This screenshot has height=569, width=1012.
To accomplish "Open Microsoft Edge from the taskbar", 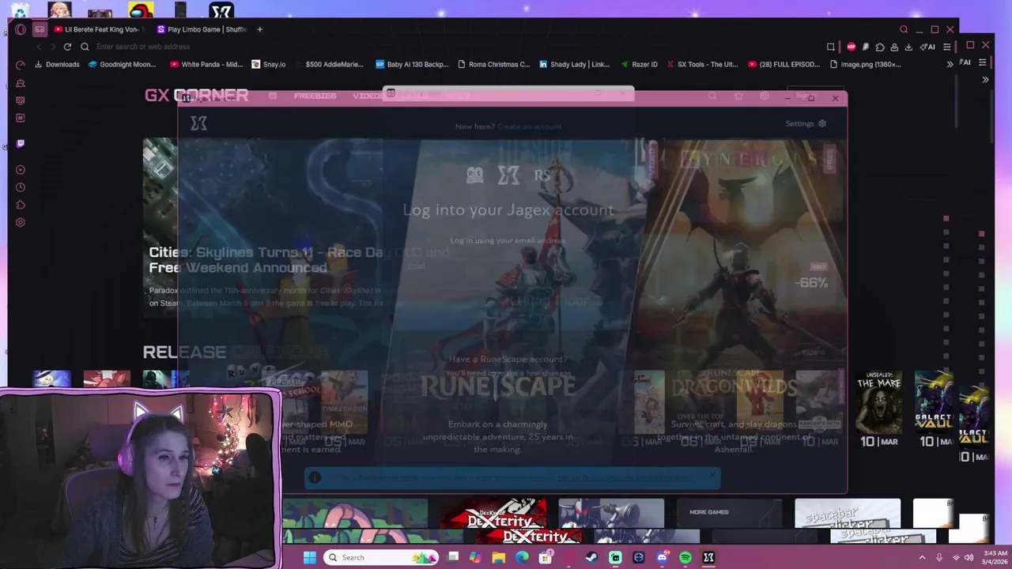I will tap(522, 558).
